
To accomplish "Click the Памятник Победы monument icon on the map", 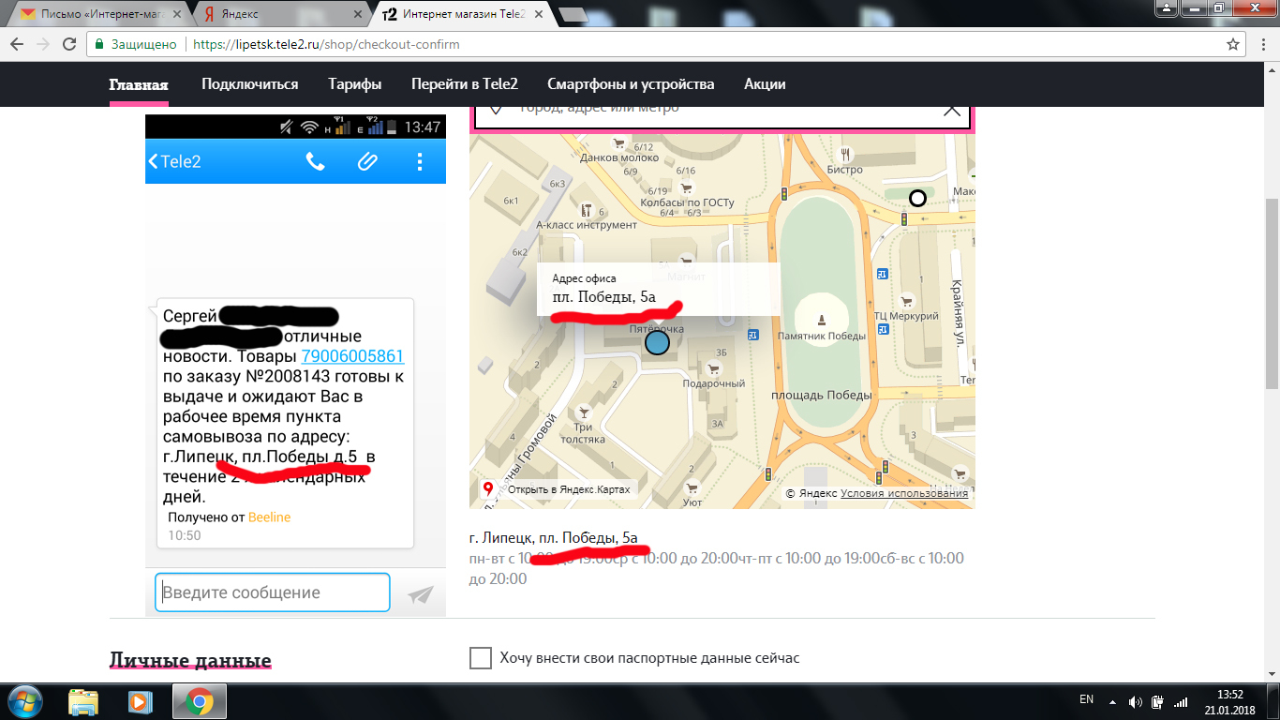I will tap(822, 319).
